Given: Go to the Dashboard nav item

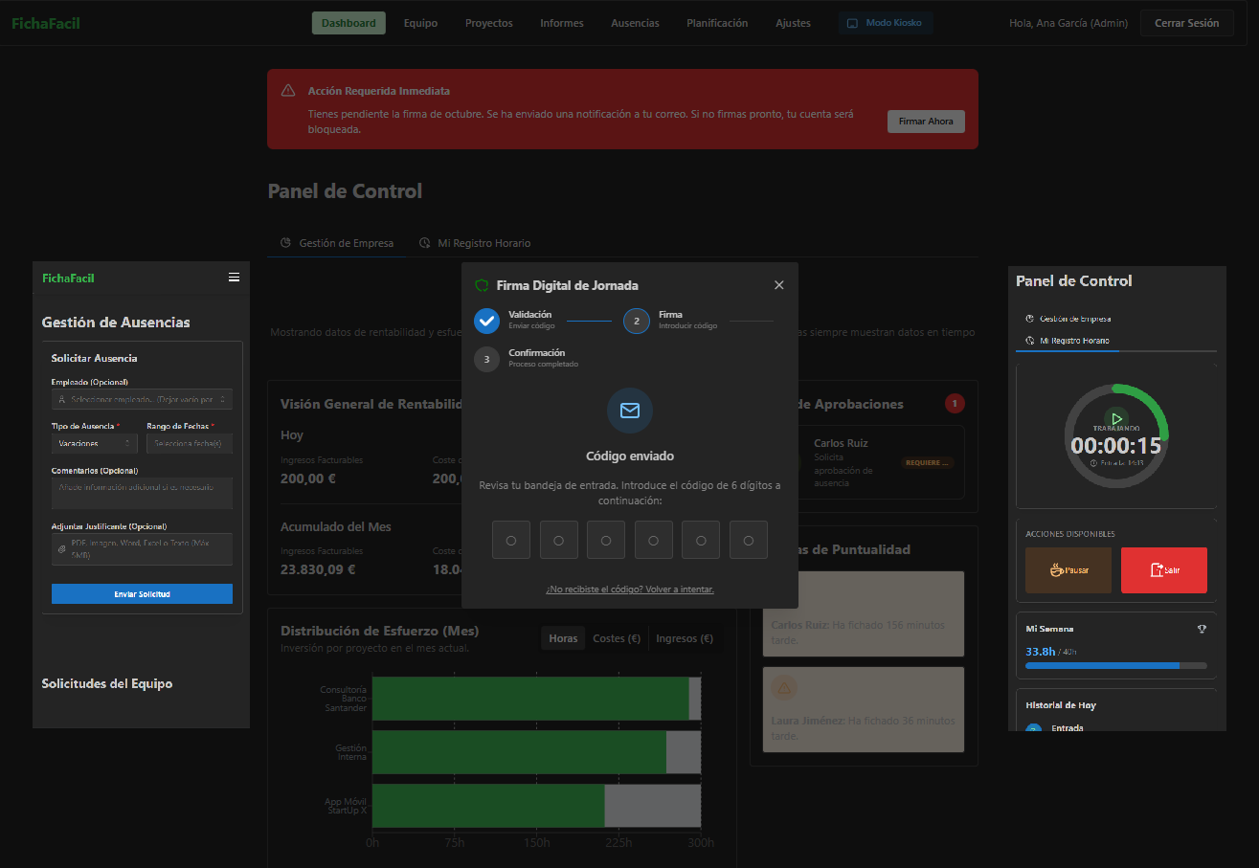Looking at the screenshot, I should (348, 23).
